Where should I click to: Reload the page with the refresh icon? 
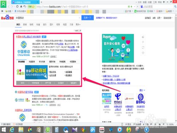pos(17,6)
